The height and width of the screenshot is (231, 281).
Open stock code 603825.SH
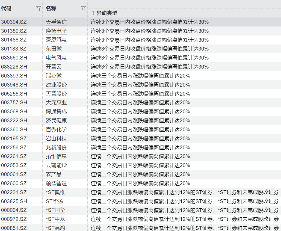pyautogui.click(x=14, y=201)
